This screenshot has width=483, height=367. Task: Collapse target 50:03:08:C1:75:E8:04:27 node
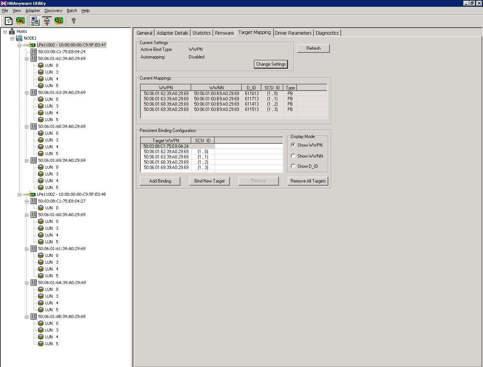[x=27, y=201]
